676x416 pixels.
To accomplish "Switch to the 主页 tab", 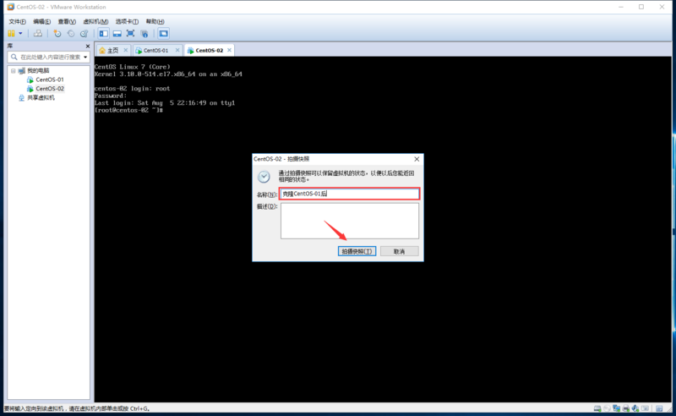I will (113, 51).
